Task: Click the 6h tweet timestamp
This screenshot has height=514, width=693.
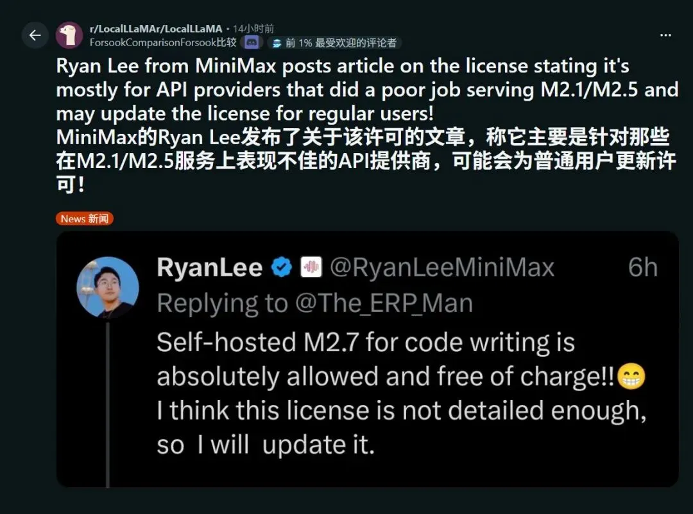Action: [x=642, y=267]
